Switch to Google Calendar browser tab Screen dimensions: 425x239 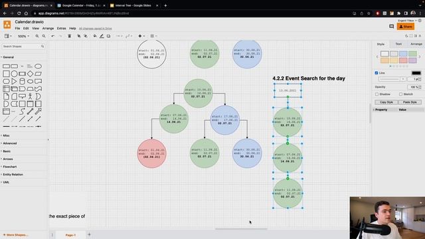[x=80, y=5]
